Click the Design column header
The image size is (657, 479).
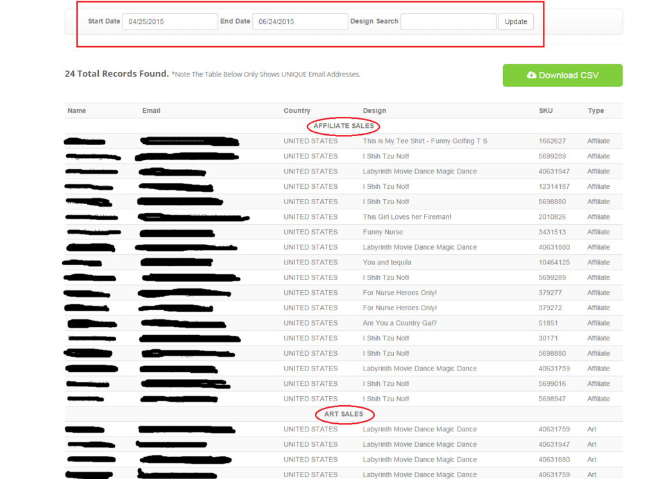[374, 110]
